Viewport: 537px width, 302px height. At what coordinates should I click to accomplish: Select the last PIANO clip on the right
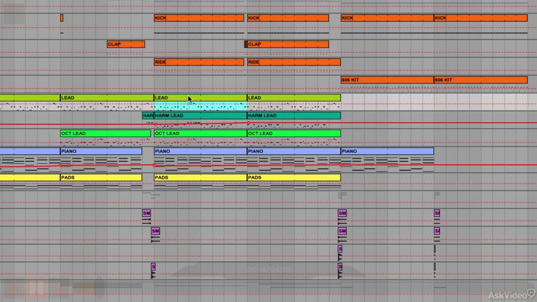tap(387, 151)
